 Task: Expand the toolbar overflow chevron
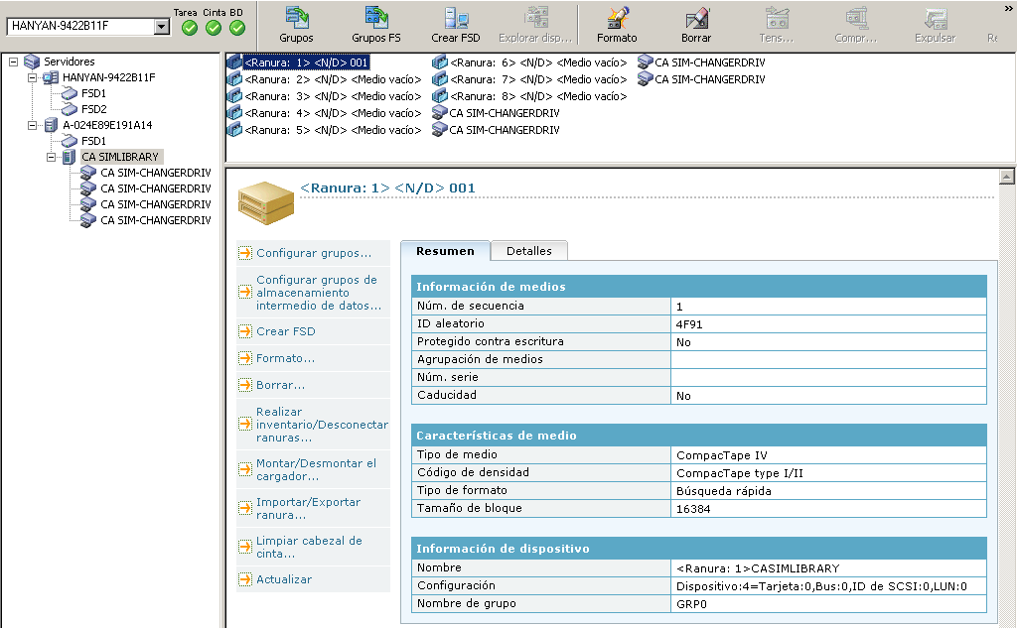pos(1008,8)
